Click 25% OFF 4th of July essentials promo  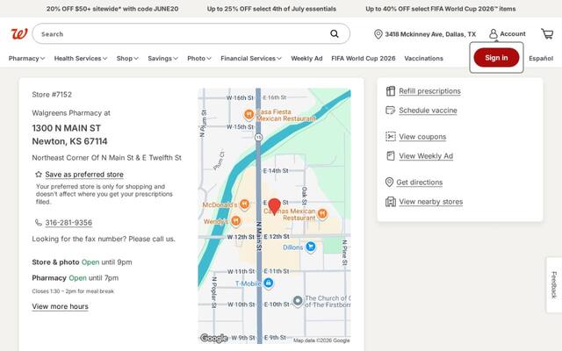pyautogui.click(x=271, y=9)
